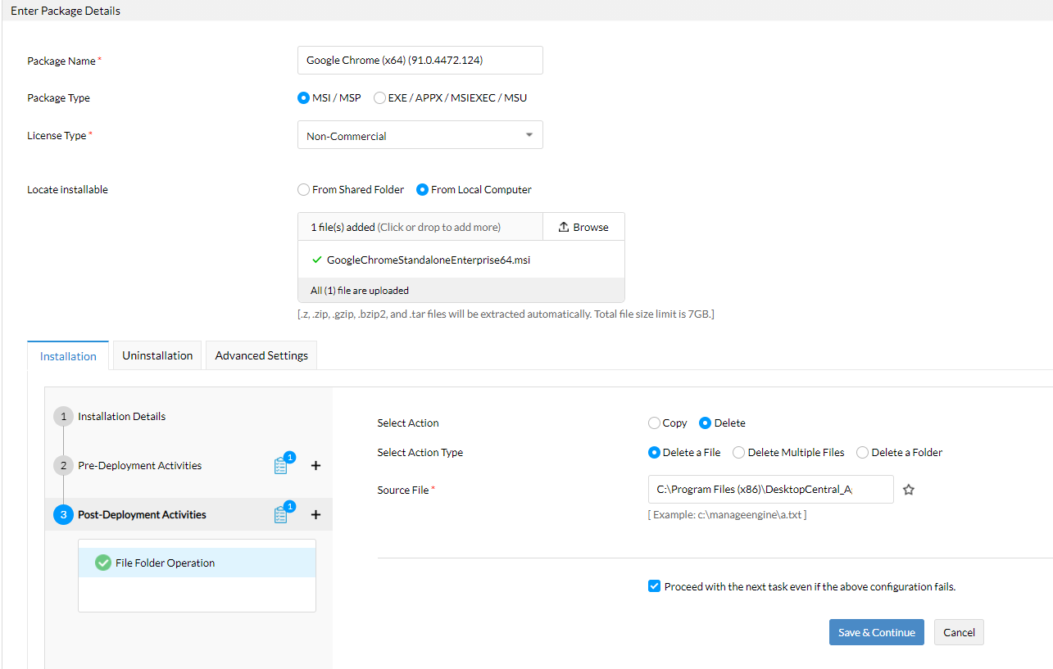Select the EXE / APPX / MSIEXEC / MSU package type
The image size is (1053, 669).
[x=379, y=98]
